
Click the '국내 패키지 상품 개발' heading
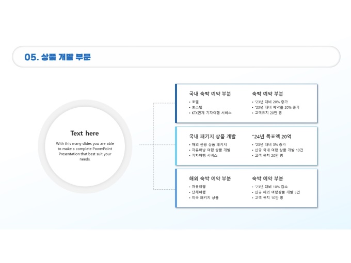(x=212, y=136)
